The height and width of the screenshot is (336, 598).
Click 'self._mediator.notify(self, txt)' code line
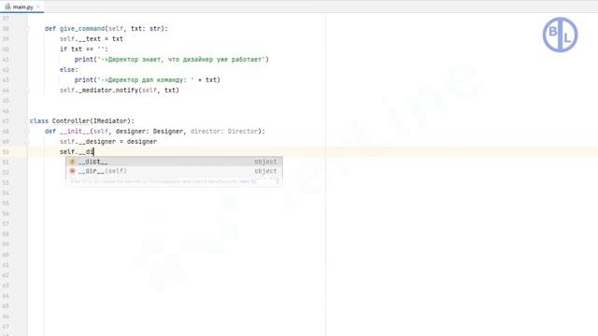pyautogui.click(x=119, y=91)
